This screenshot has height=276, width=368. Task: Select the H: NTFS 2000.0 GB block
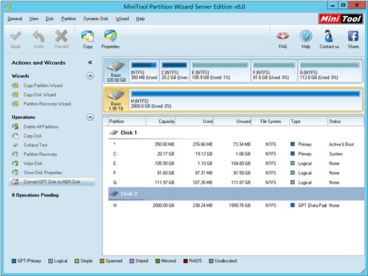tap(245, 100)
